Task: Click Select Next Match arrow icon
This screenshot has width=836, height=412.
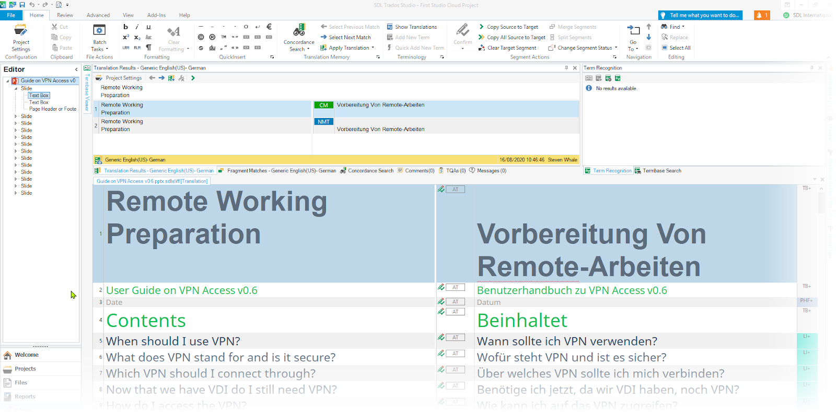Action: tap(324, 37)
